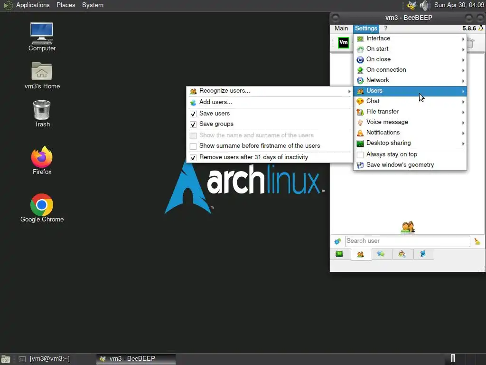Screen dimensions: 486x365
Task: Click the On connection icon
Action: coord(360,70)
